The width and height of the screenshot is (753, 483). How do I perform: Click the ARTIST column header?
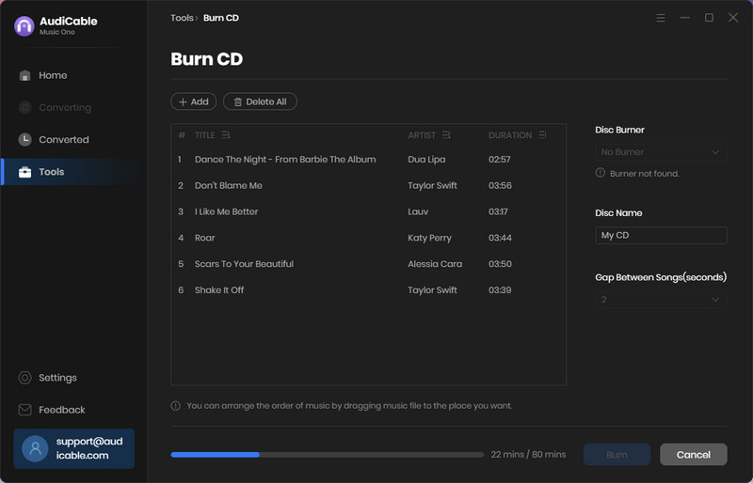click(422, 135)
